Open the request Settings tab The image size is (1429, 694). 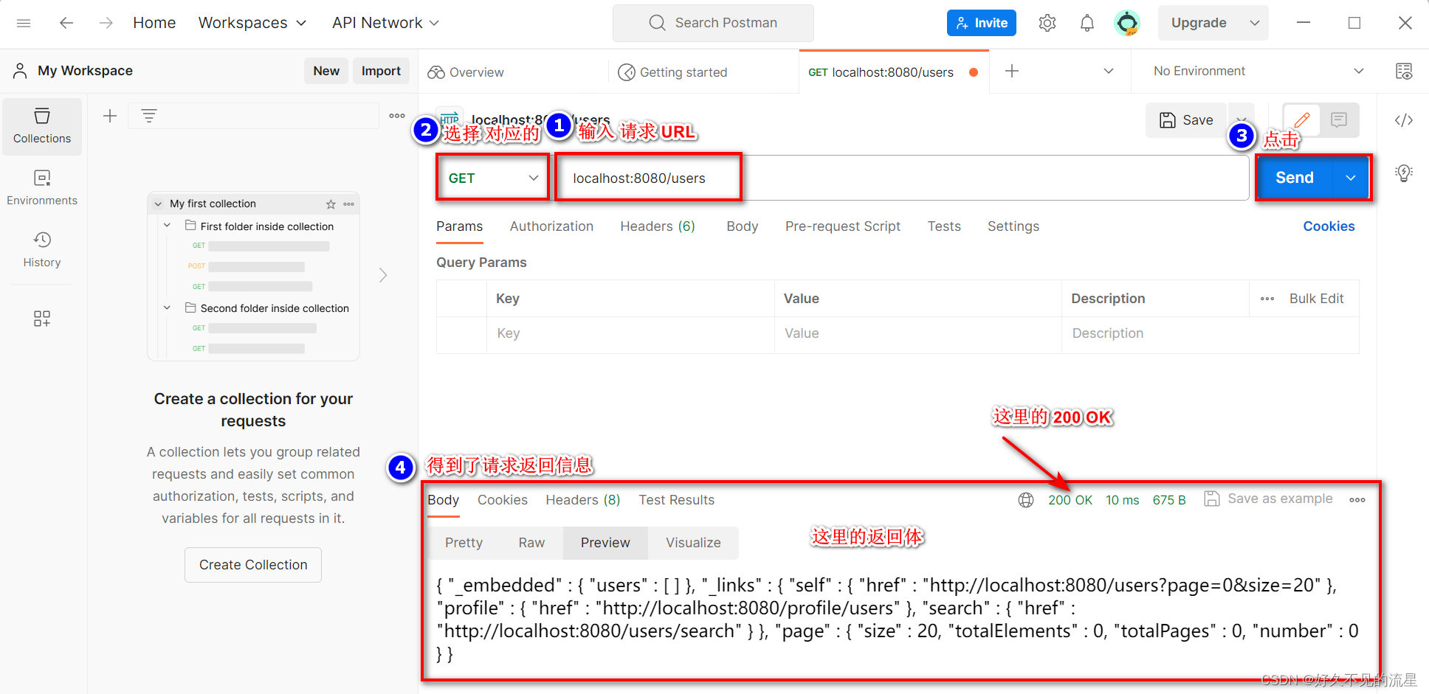coord(1013,226)
